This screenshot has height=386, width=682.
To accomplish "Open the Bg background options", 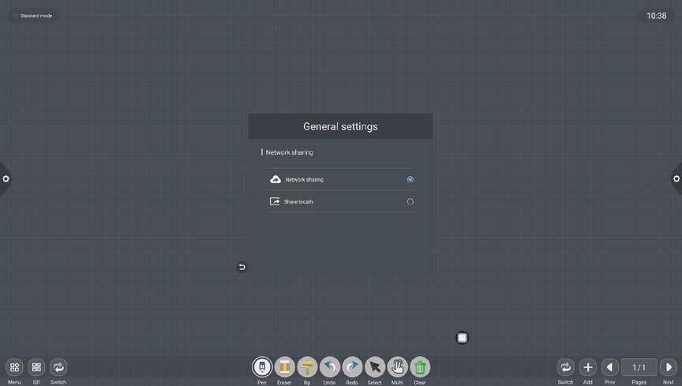I will 307,367.
